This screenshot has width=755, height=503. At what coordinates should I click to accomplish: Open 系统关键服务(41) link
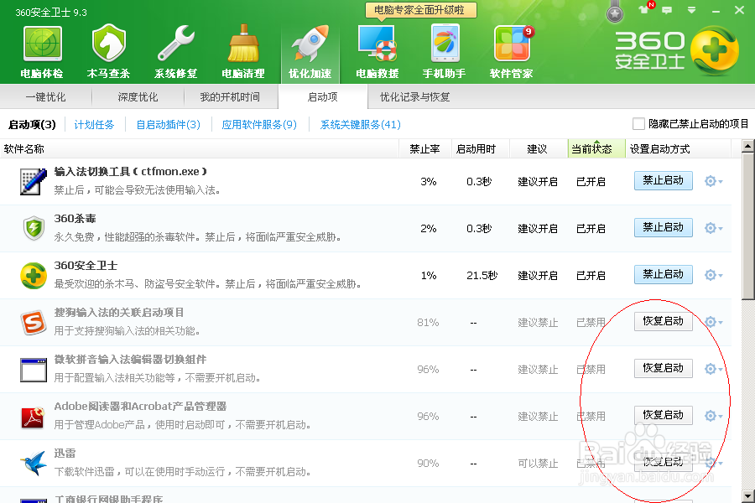(x=360, y=125)
